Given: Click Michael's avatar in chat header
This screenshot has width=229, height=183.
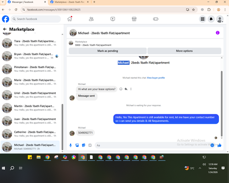Looking at the screenshot, I should (x=73, y=33).
